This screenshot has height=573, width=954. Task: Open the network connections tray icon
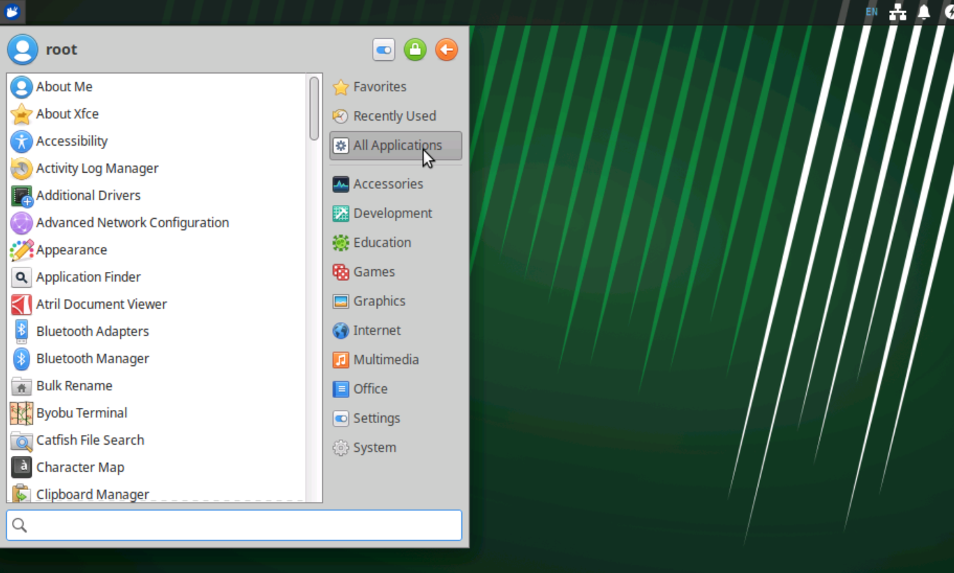click(897, 12)
